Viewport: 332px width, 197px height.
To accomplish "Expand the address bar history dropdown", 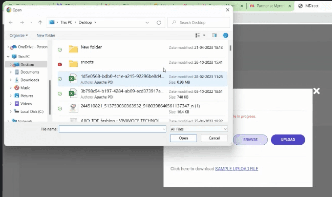I will (147, 23).
